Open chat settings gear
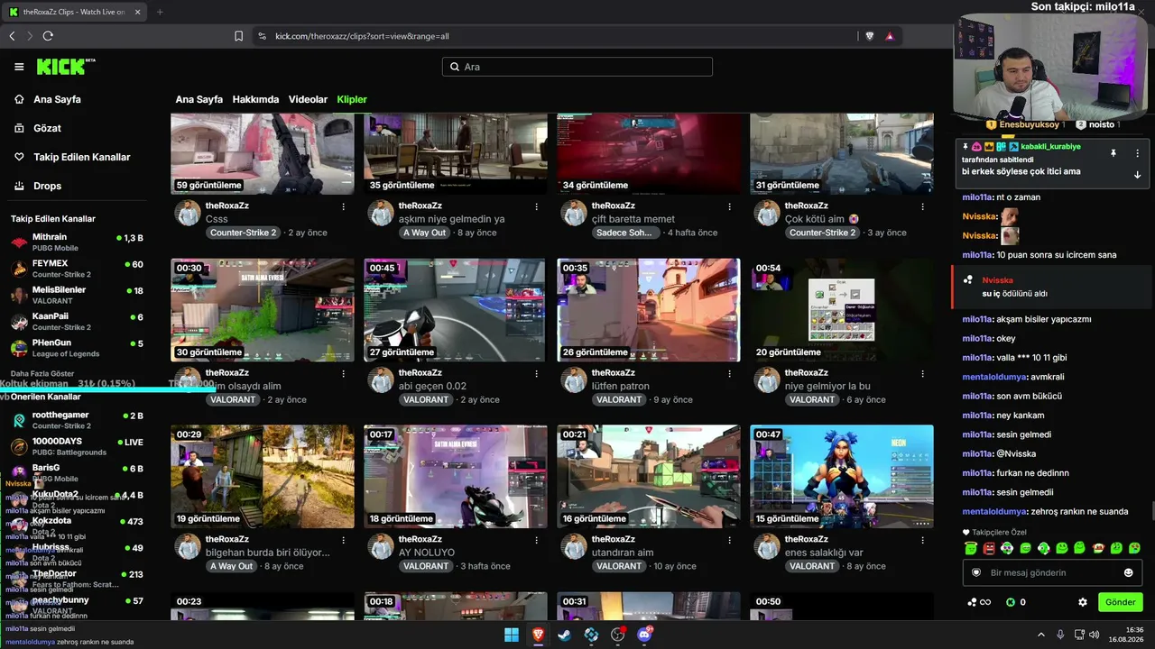This screenshot has width=1155, height=649. click(1083, 602)
